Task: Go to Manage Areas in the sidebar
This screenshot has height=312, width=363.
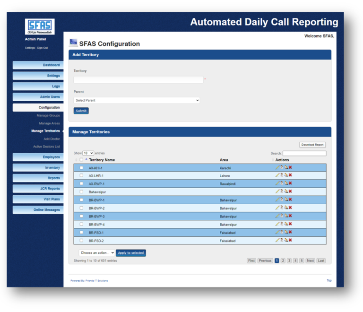Action: point(49,123)
